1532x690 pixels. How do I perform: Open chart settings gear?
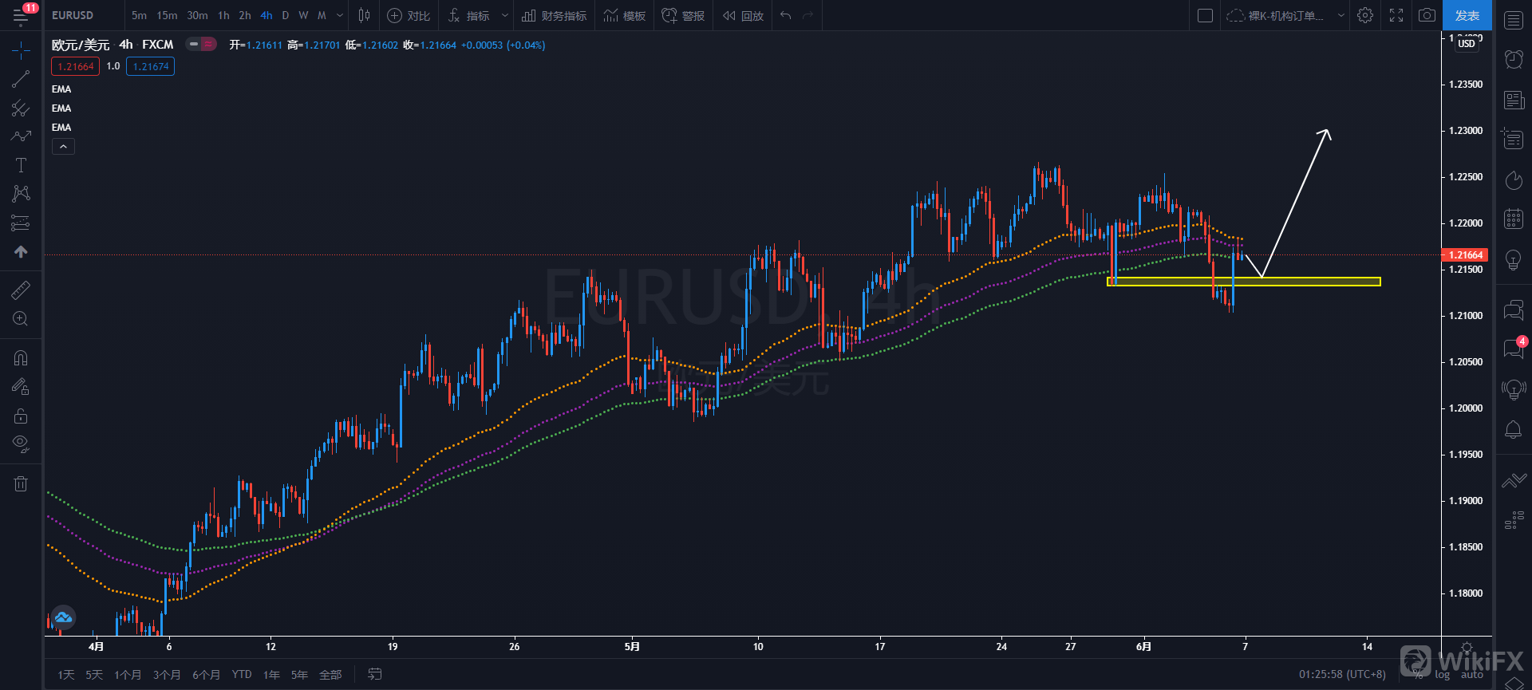[x=1365, y=15]
